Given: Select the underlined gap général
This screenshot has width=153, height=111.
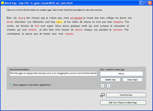Looking at the screenshot, I should [x=78, y=18].
